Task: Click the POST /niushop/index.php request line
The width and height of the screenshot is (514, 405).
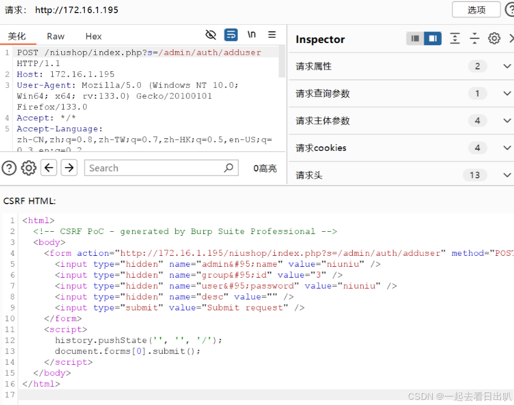Action: click(139, 53)
